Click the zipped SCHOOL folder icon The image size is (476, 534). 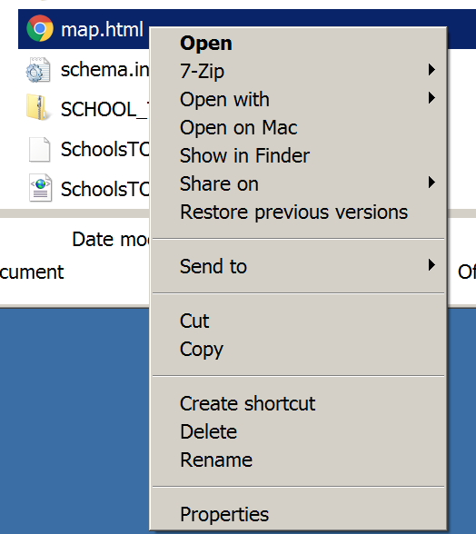[38, 108]
